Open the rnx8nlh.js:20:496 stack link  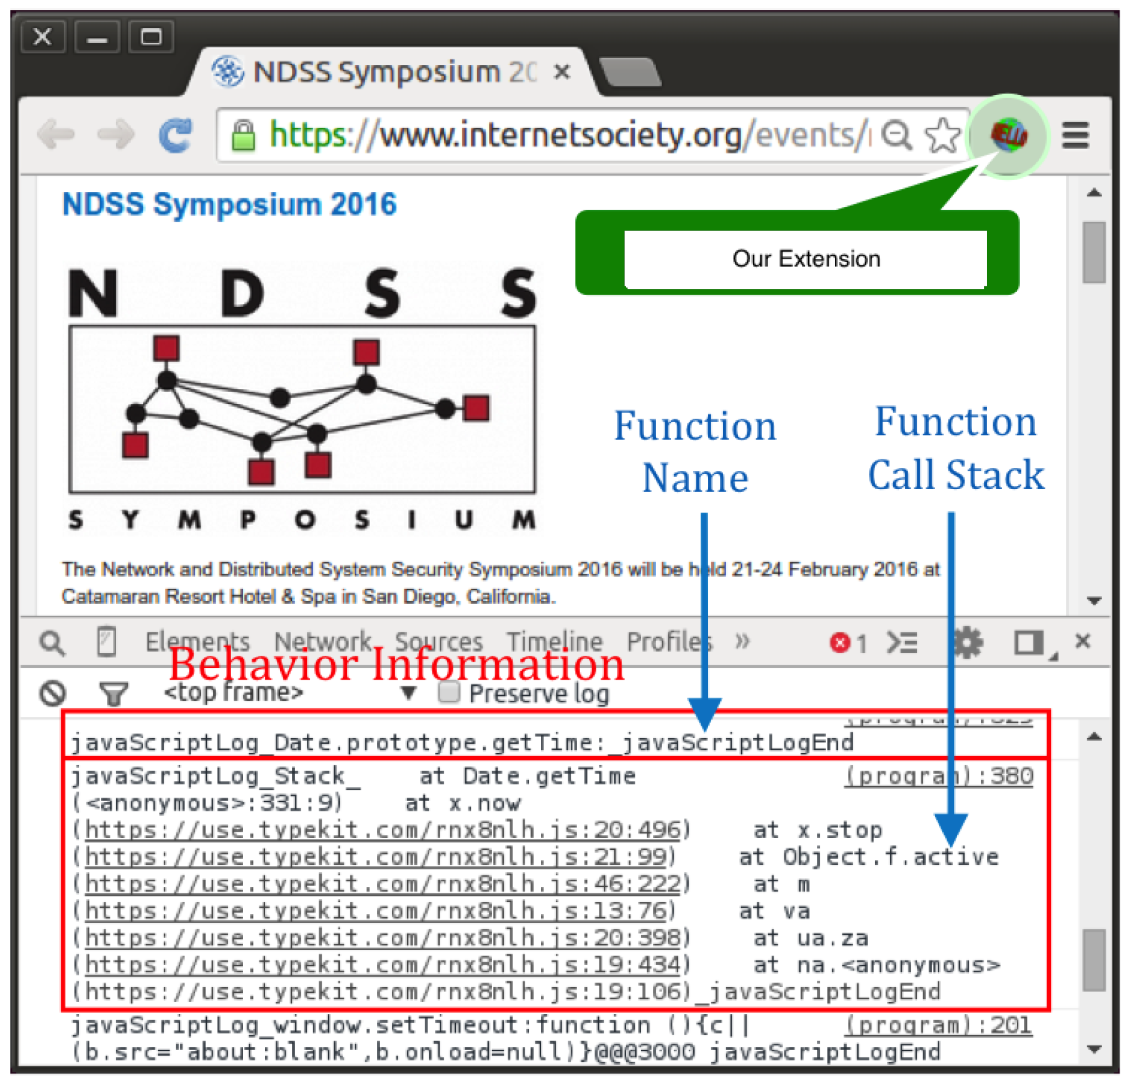pyautogui.click(x=383, y=830)
